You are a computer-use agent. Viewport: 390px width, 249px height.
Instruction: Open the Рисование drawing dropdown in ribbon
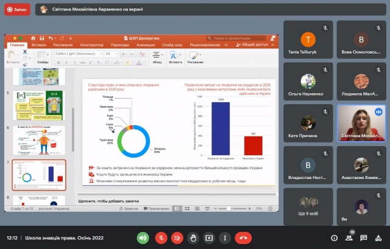(x=195, y=57)
